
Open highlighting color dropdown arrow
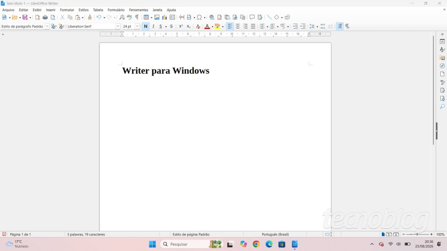223,27
